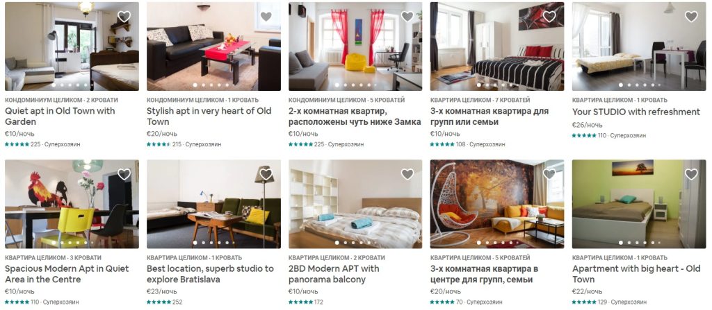Open 'Apartment with big heart - Old Town' title
The width and height of the screenshot is (712, 310).
point(636,274)
